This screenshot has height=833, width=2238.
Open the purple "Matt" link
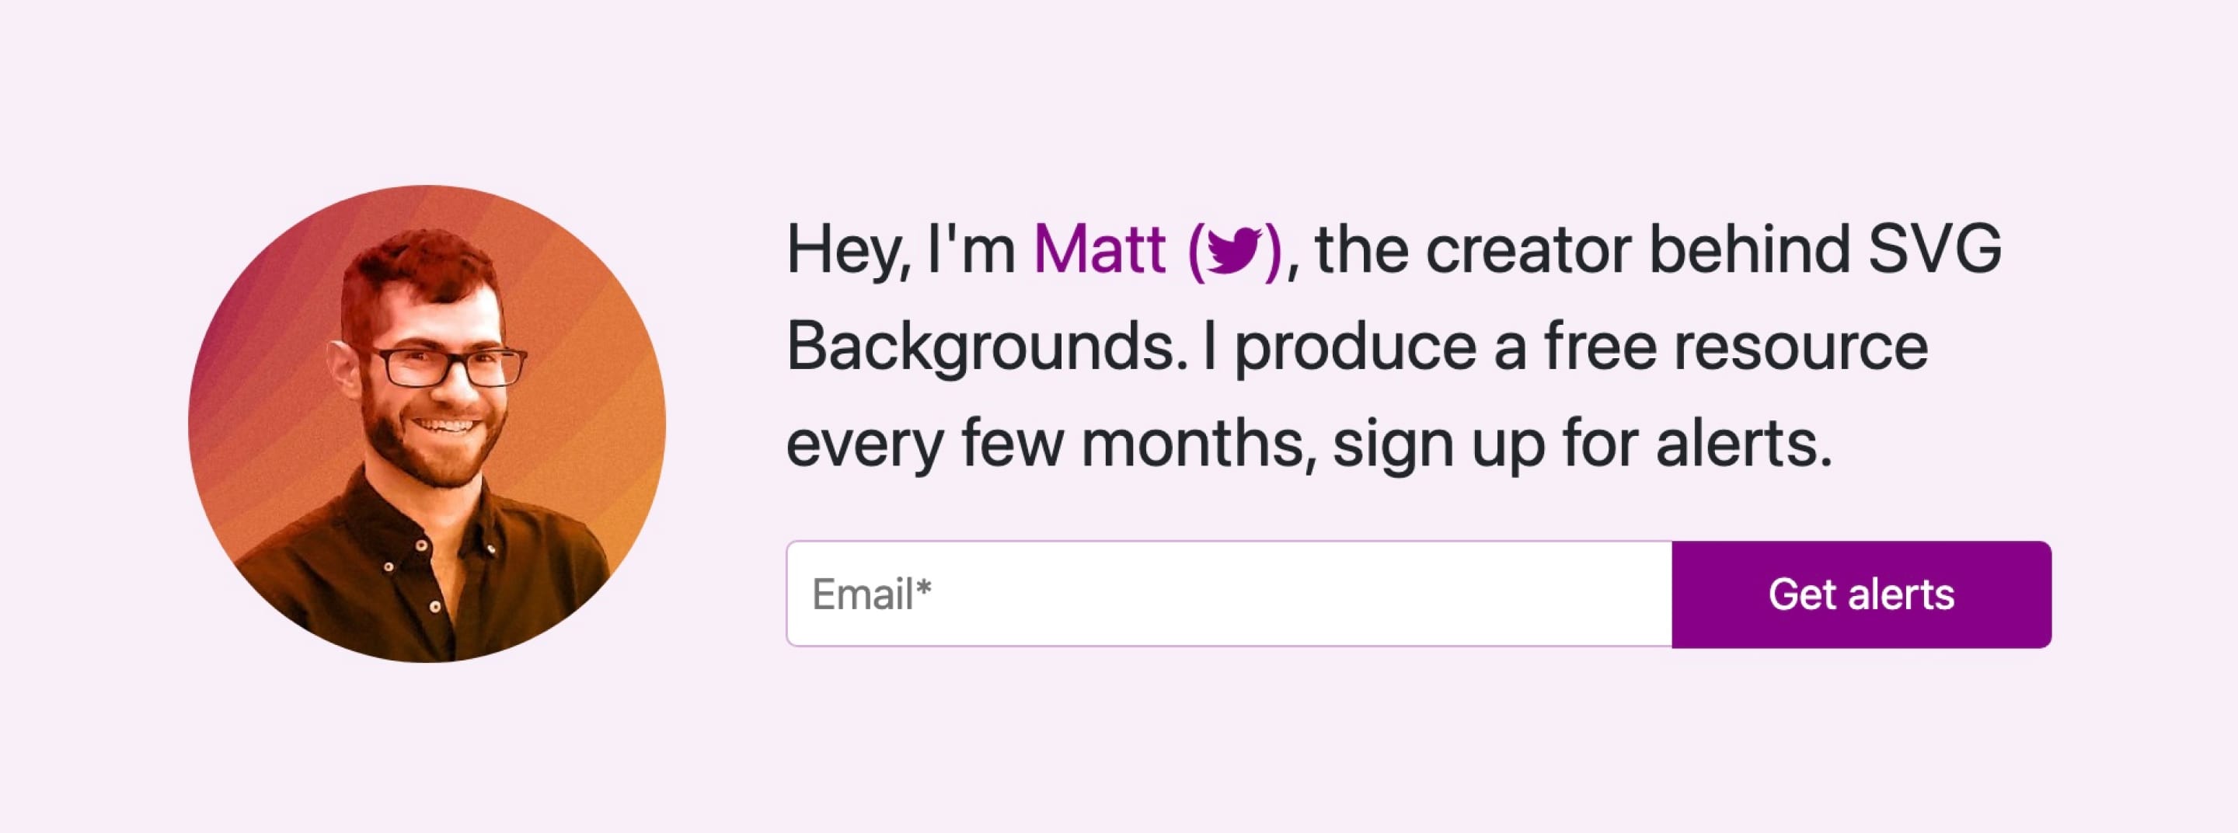1099,251
